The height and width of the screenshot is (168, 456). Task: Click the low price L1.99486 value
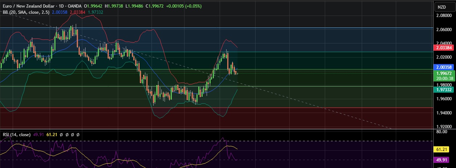[x=134, y=7]
